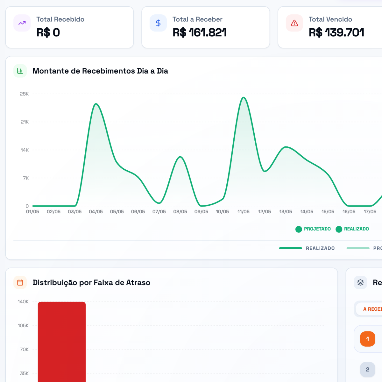Click the stacked layers icon
The image size is (382, 382).
360,282
